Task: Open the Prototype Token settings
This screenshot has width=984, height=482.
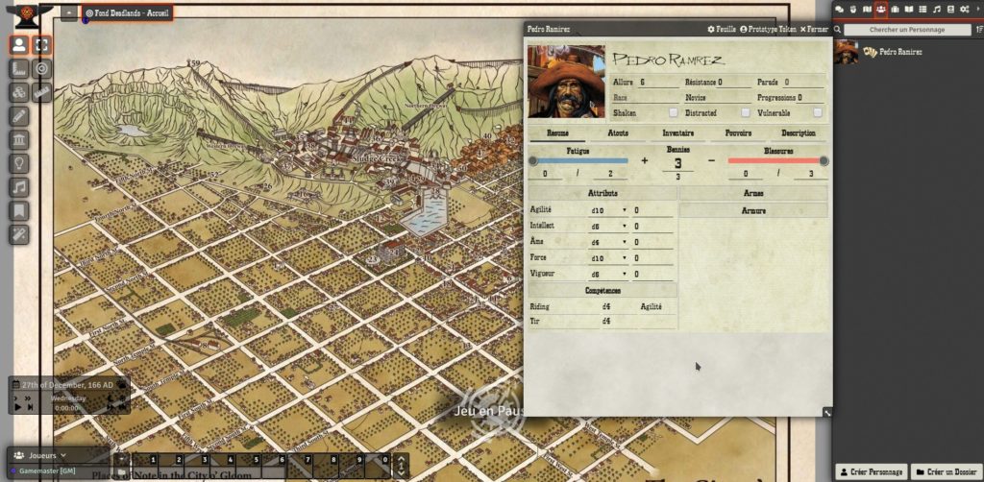Action: pos(768,30)
